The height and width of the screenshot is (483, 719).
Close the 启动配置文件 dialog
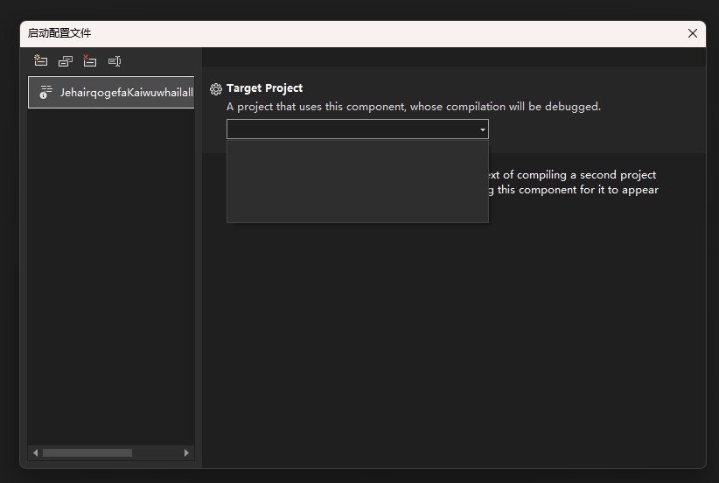click(x=693, y=33)
